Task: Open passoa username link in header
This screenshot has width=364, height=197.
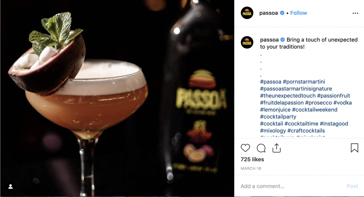Action: 268,13
